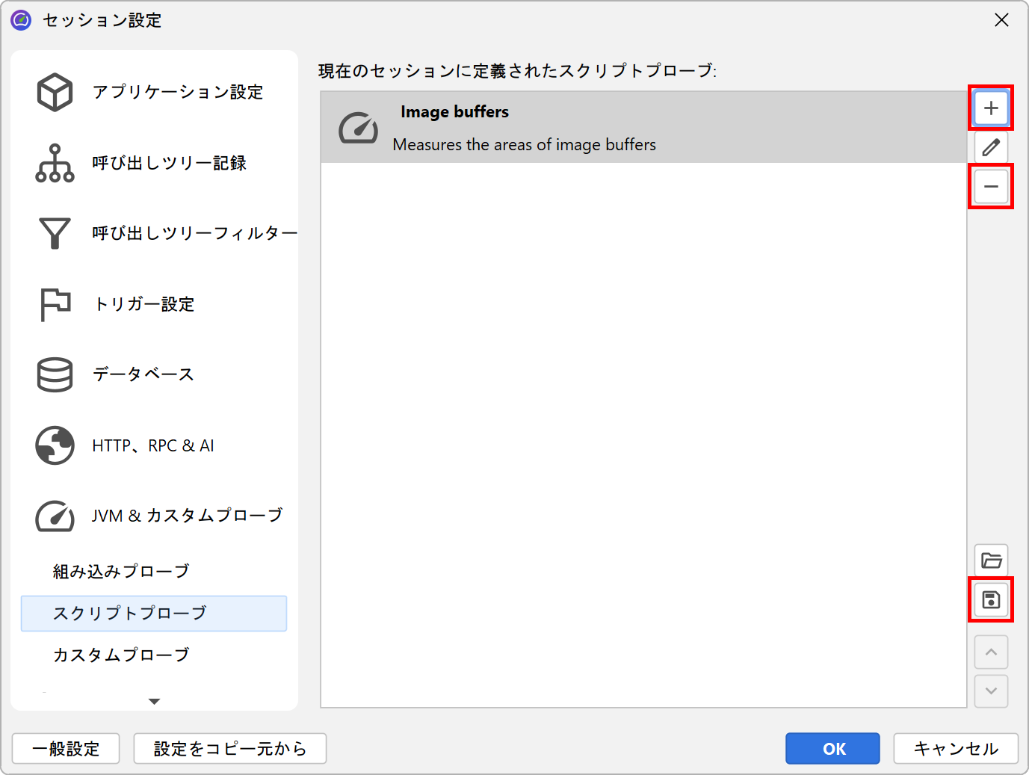The image size is (1029, 775).
Task: Open HTTP、RPC & AI section
Action: [154, 445]
